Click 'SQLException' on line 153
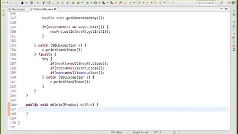 click(64, 45)
